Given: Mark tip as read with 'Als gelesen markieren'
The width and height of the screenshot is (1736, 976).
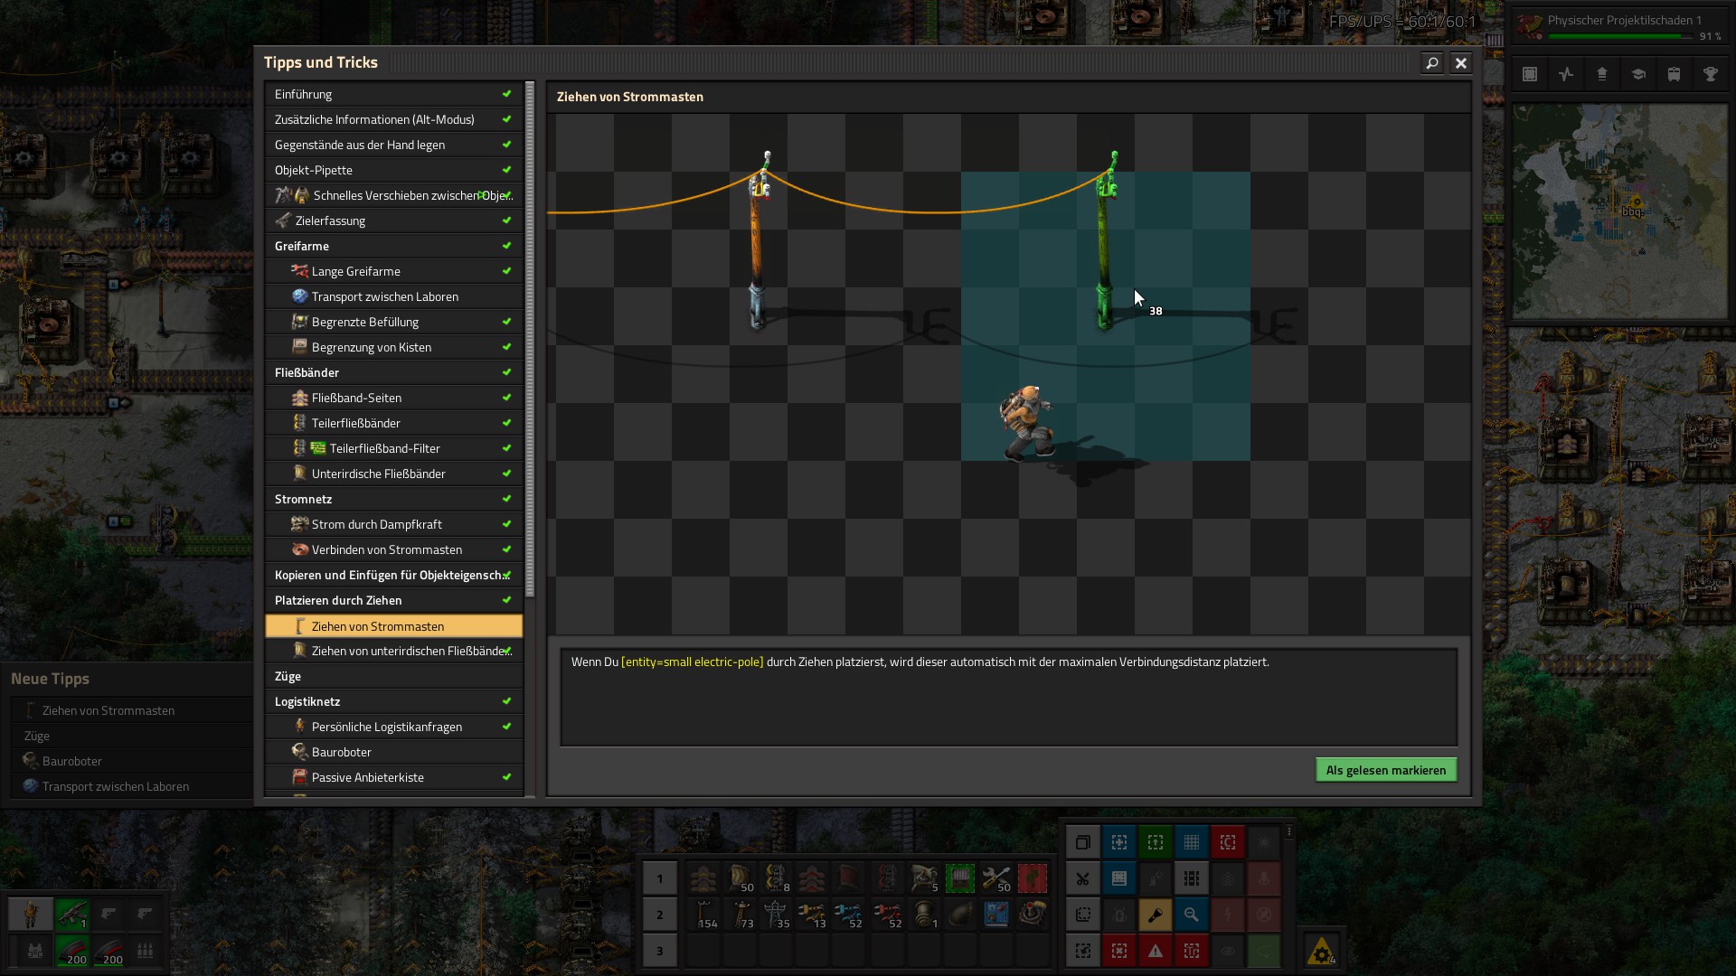Looking at the screenshot, I should click(1386, 770).
